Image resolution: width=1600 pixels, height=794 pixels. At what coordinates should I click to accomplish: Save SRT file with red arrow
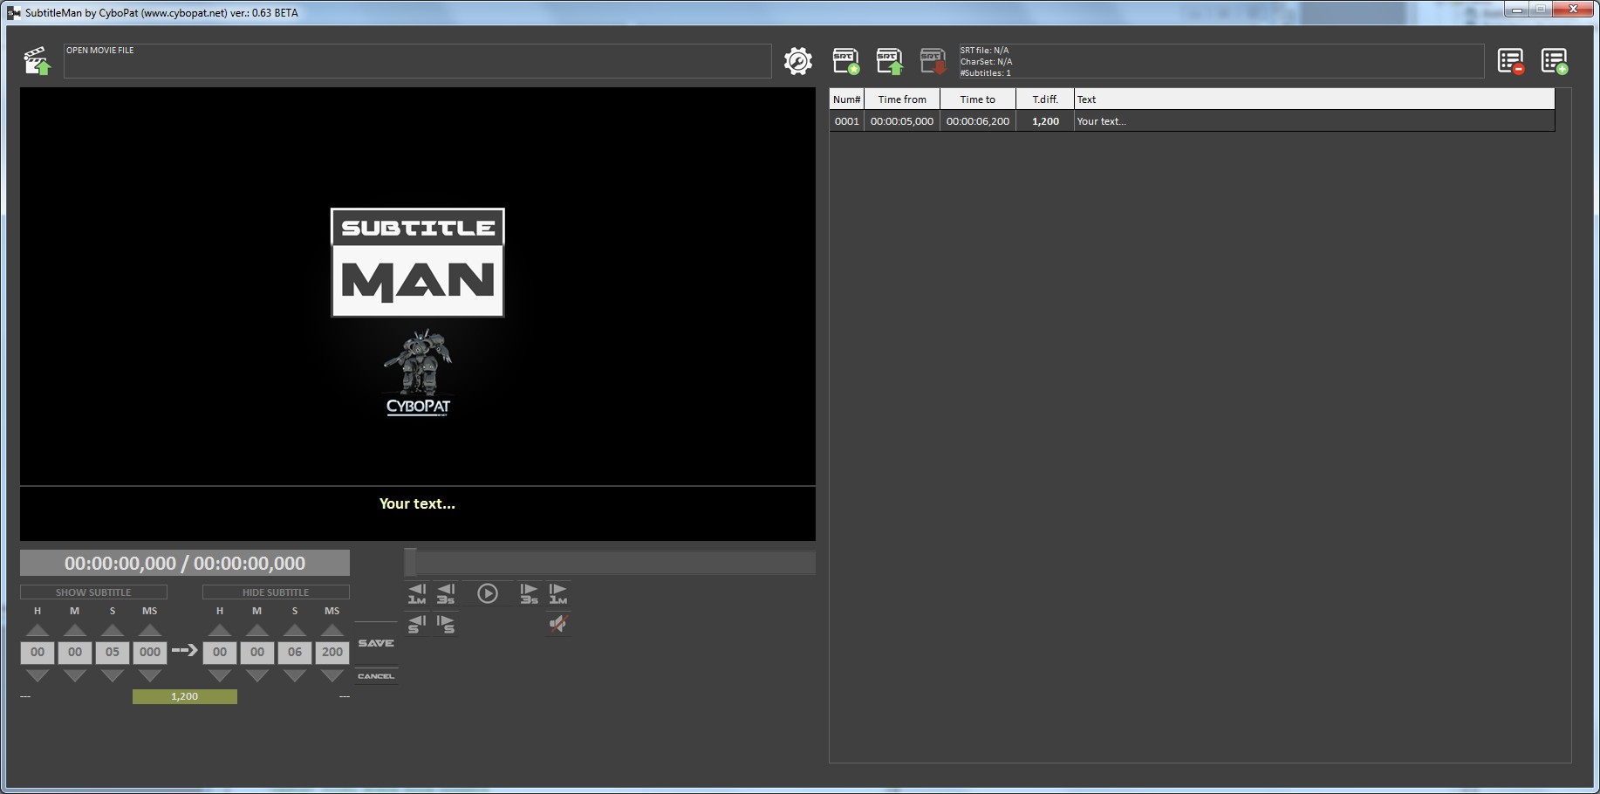click(x=933, y=61)
